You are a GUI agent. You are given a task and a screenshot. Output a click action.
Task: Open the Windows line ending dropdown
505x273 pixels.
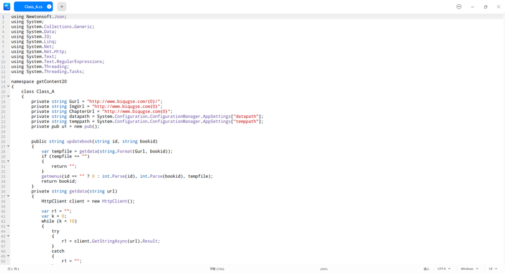470,269
